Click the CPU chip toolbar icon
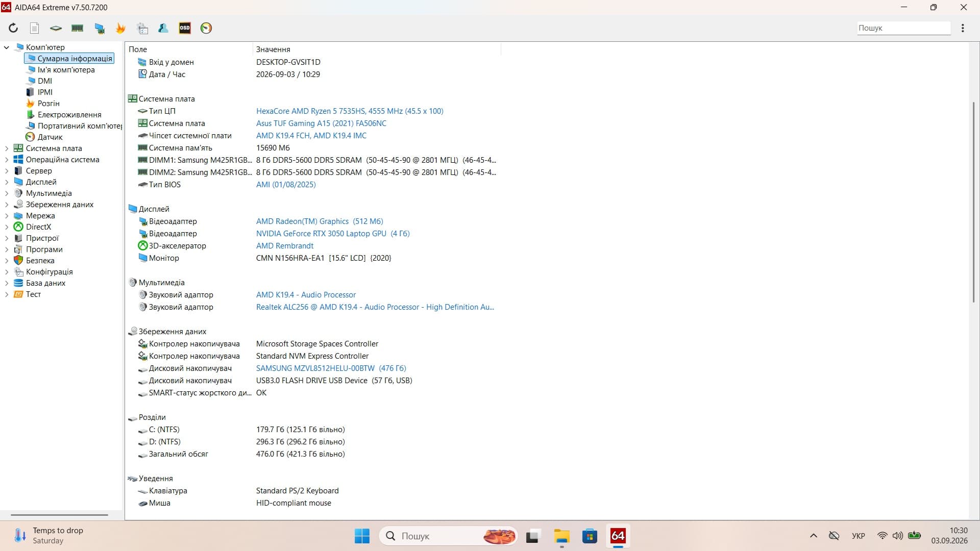This screenshot has width=980, height=551. (x=56, y=28)
